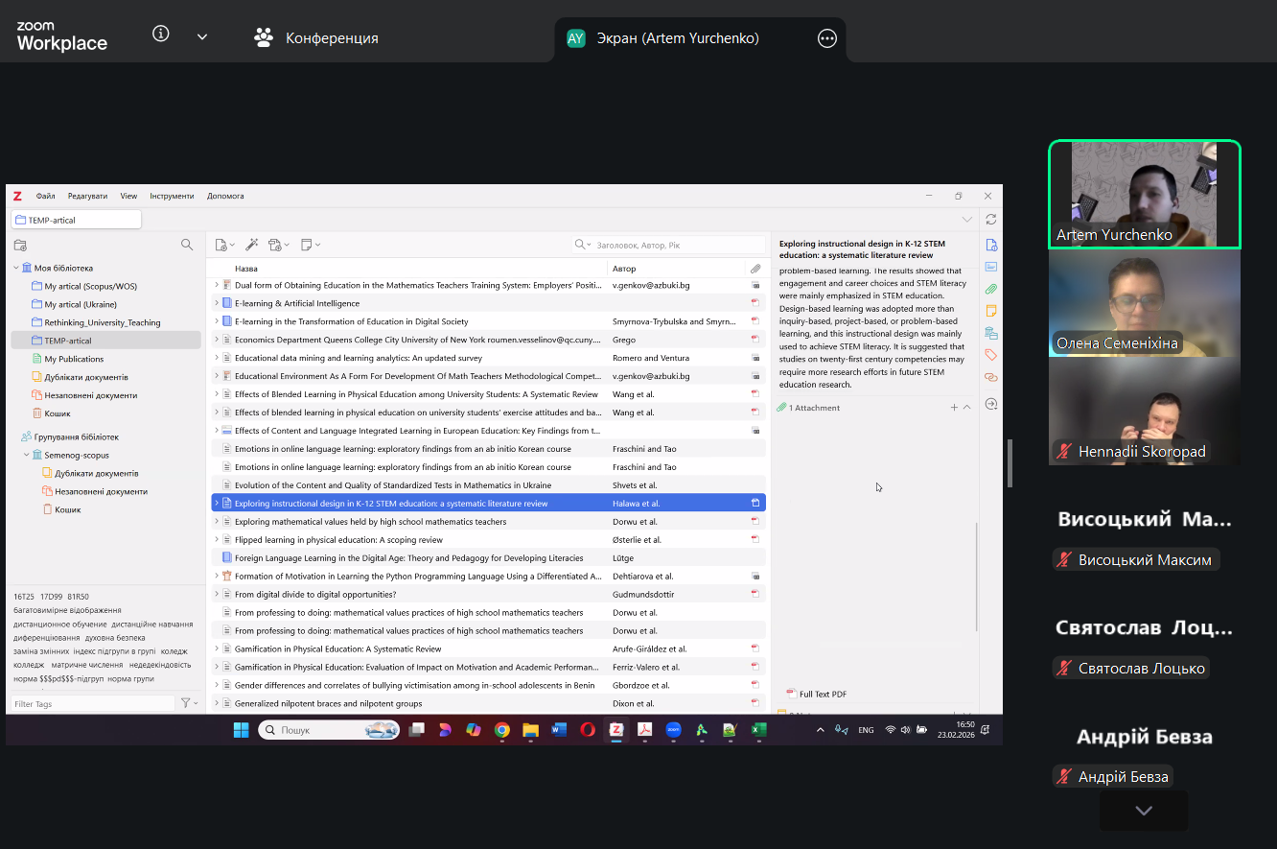The height and width of the screenshot is (849, 1277).
Task: Click the Add Item by Identifier wand
Action: click(x=252, y=245)
